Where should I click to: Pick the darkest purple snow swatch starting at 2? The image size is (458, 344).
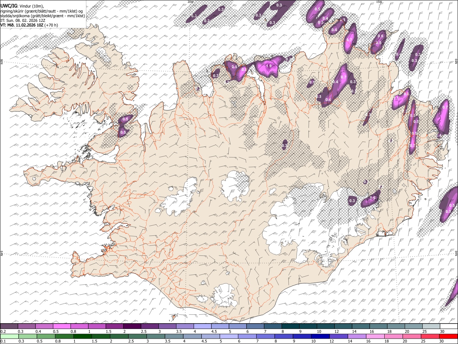click(132, 326)
